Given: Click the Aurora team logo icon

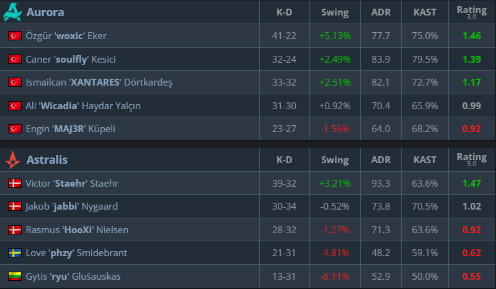Looking at the screenshot, I should 13,12.
